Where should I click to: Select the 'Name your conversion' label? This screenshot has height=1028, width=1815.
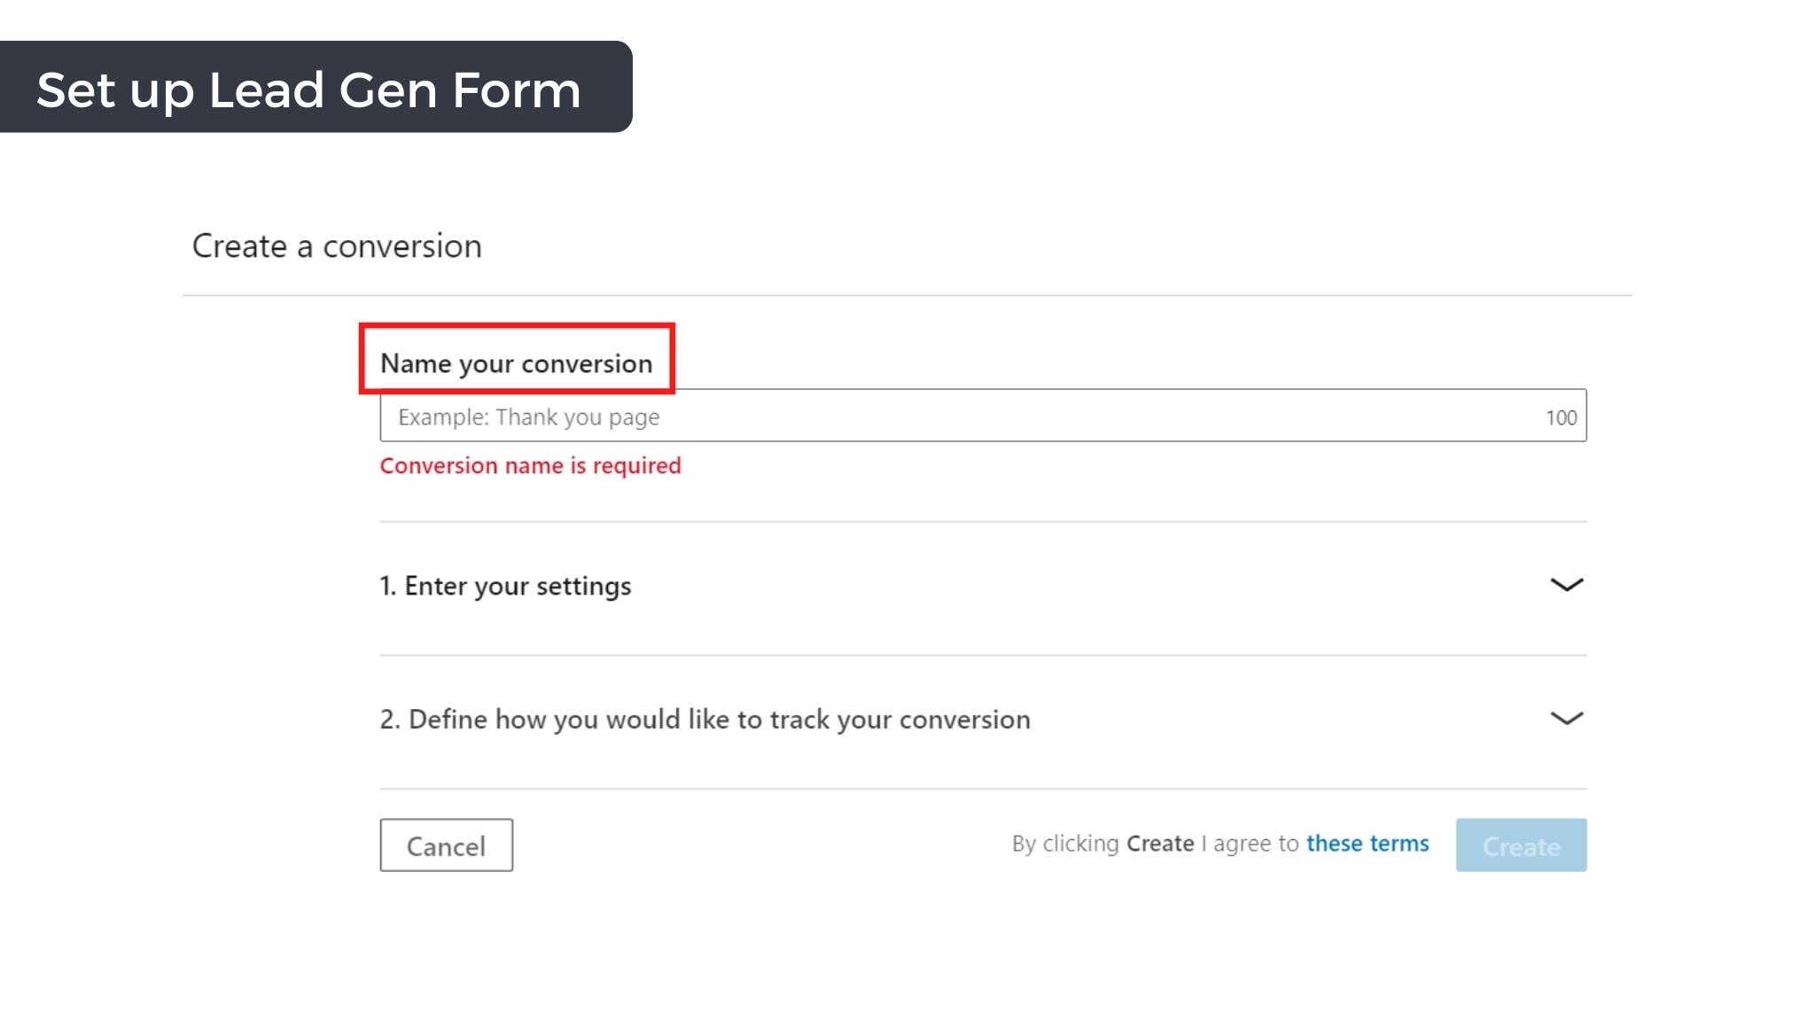516,363
